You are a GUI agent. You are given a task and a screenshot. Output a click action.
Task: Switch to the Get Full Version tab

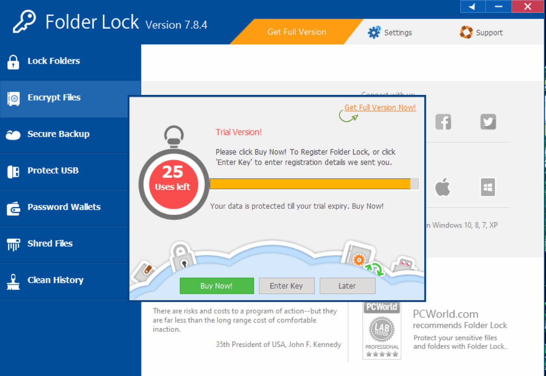(296, 32)
